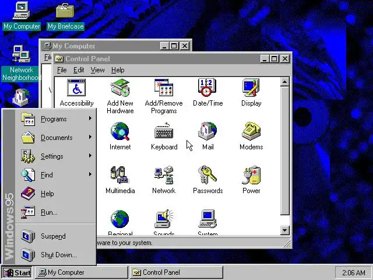Switch to Control Panel taskbar button

(x=176, y=272)
